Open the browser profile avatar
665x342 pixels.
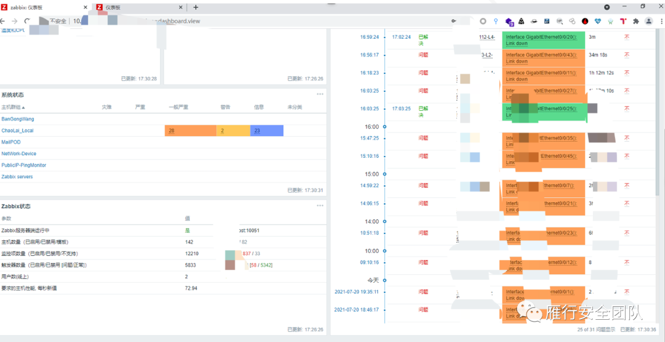[x=648, y=21]
